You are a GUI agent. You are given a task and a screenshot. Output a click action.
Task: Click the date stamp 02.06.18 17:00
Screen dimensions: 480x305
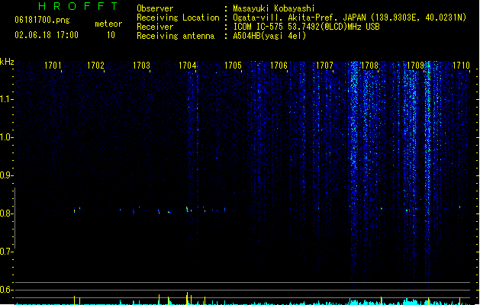(x=47, y=35)
